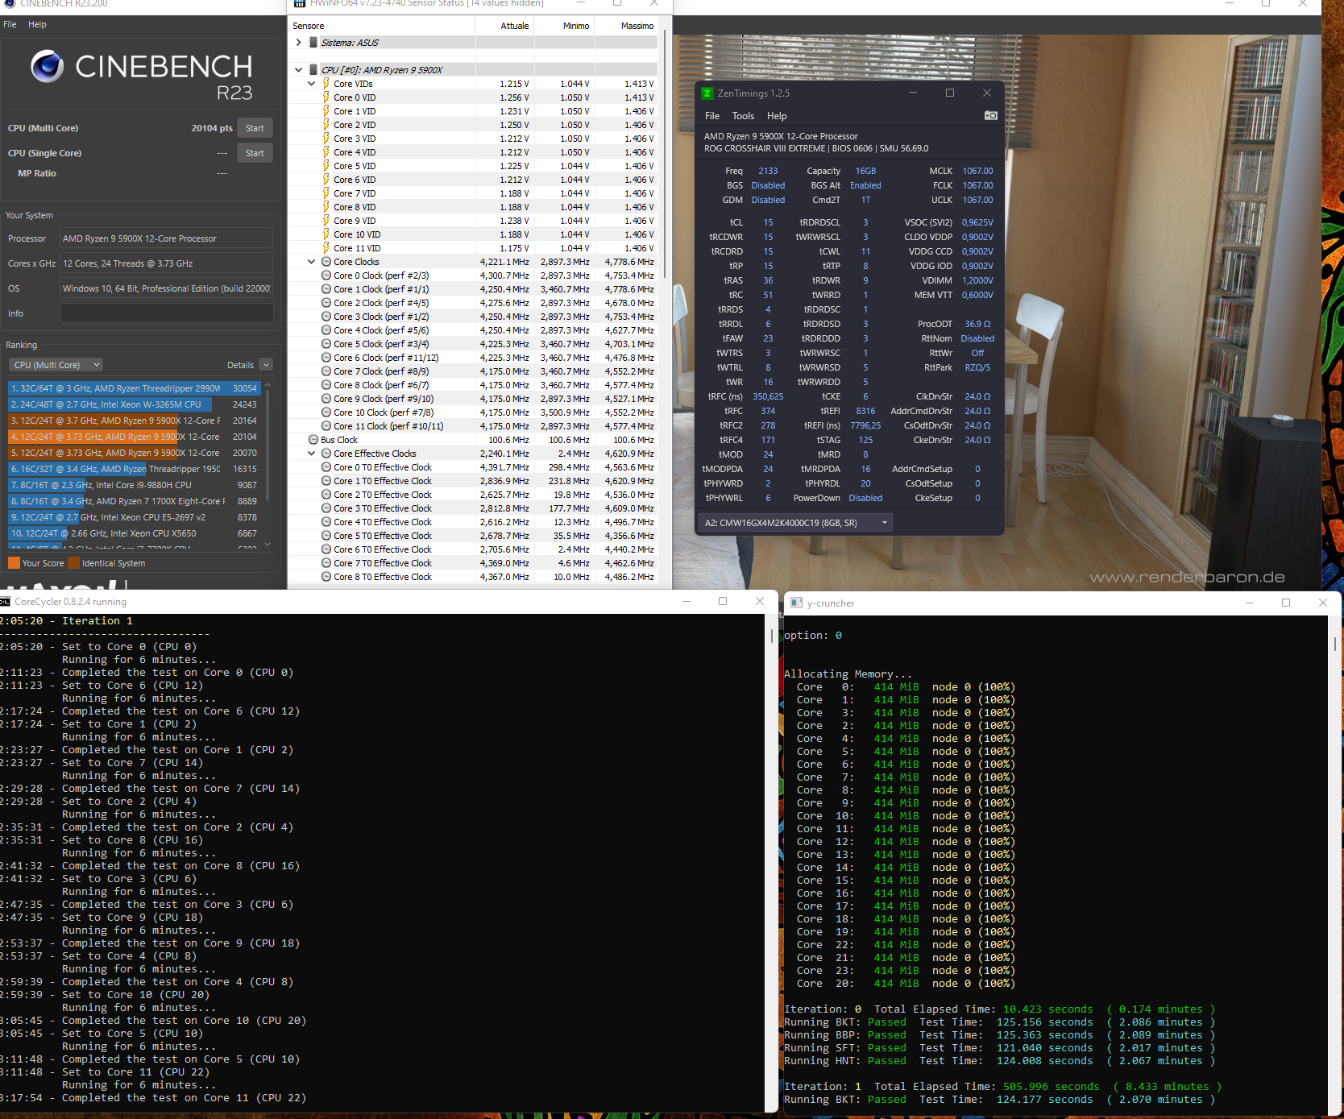
Task: Click the clock icon beside Core Effective Clocks
Action: (x=326, y=454)
